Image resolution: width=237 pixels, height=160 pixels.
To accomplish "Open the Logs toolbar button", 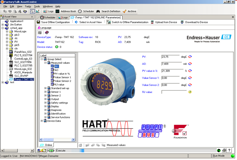I will click(48, 11).
